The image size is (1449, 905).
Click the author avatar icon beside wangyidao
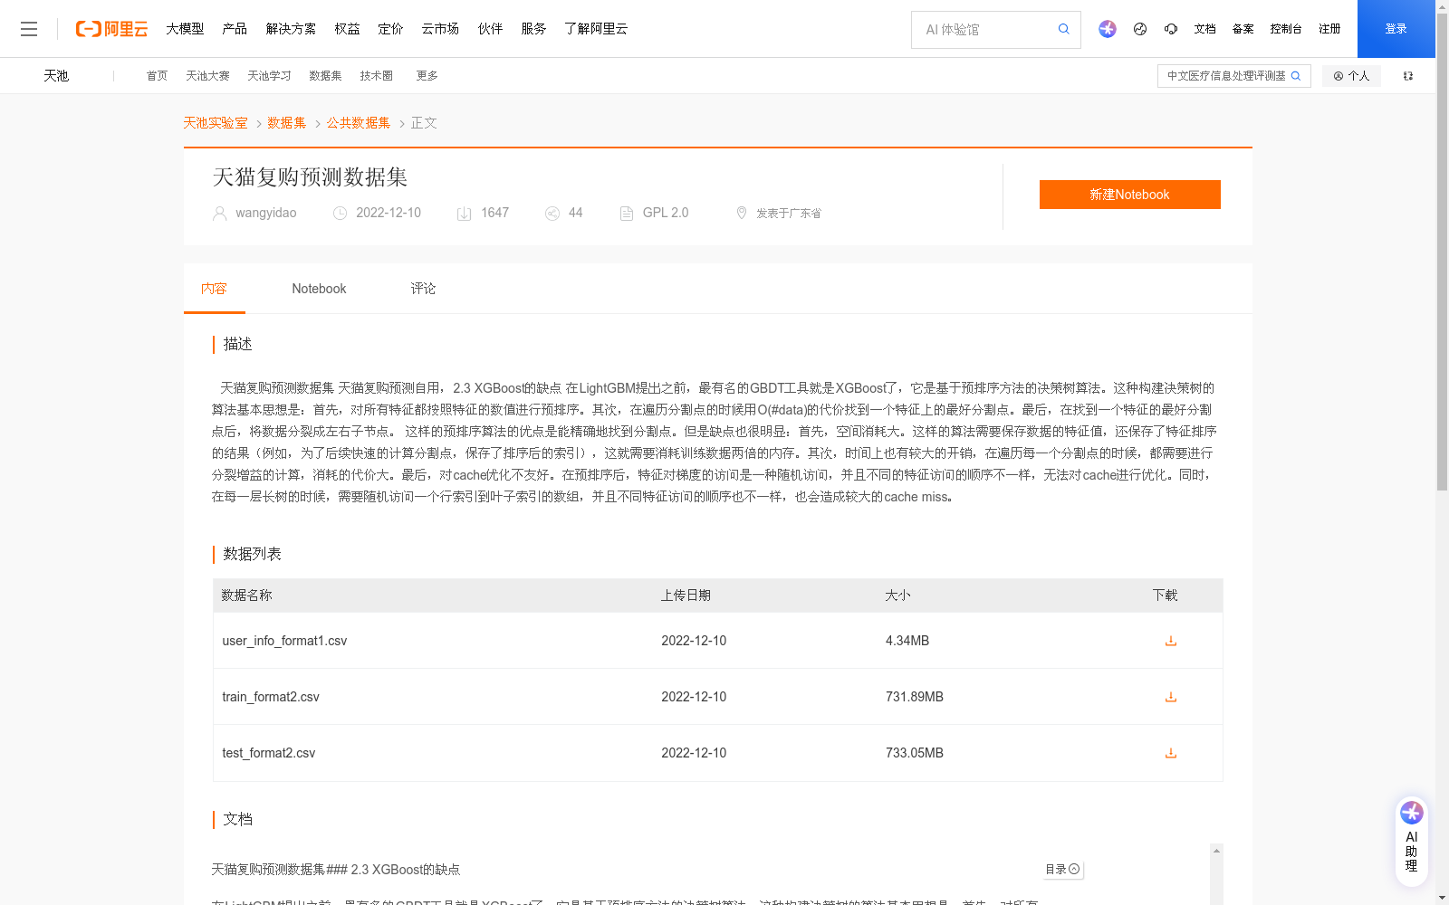tap(219, 214)
